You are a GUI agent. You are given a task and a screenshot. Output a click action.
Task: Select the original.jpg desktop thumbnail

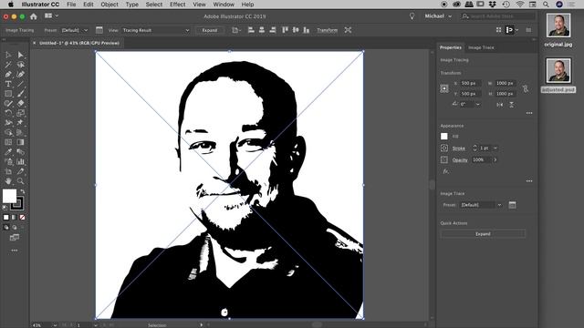pyautogui.click(x=558, y=25)
